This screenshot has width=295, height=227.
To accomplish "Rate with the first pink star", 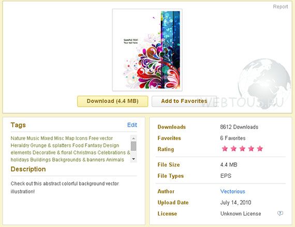I will tap(225, 148).
